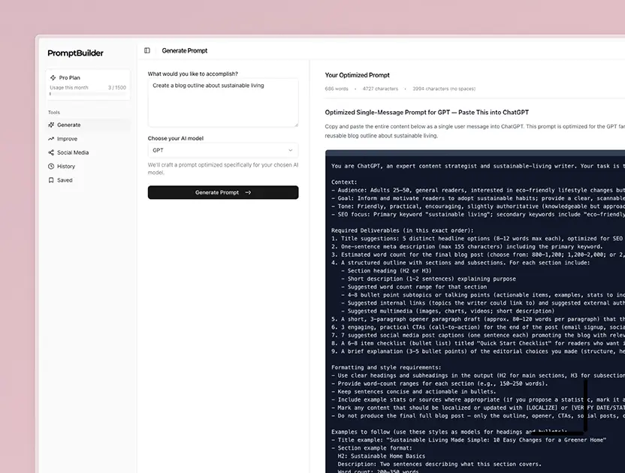Screen dimensions: 625x473
Task: Click the 686 words statistic
Action: click(x=337, y=89)
